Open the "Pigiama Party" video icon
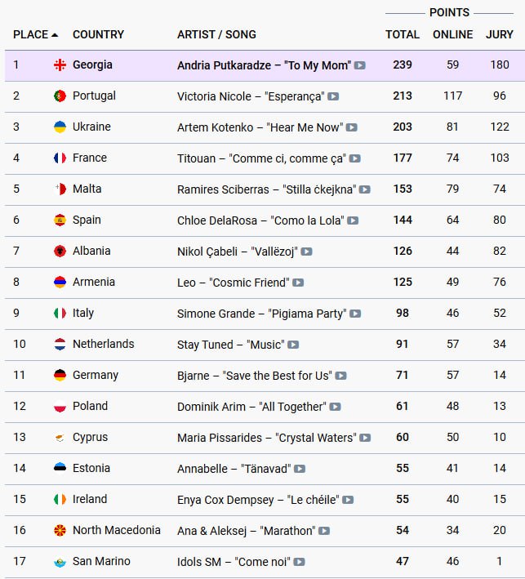This screenshot has height=579, width=525. (x=355, y=314)
